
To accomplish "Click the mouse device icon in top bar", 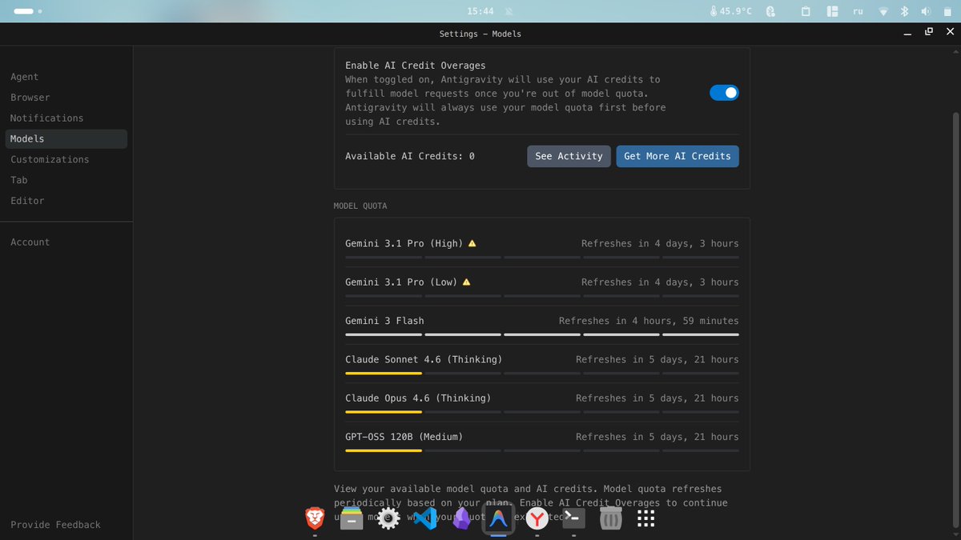I will pyautogui.click(x=770, y=11).
